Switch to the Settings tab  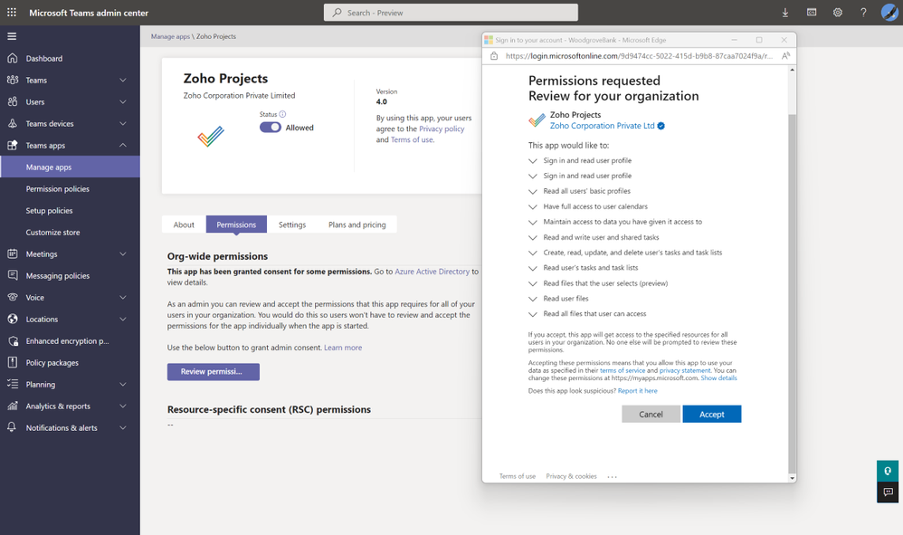[292, 225]
